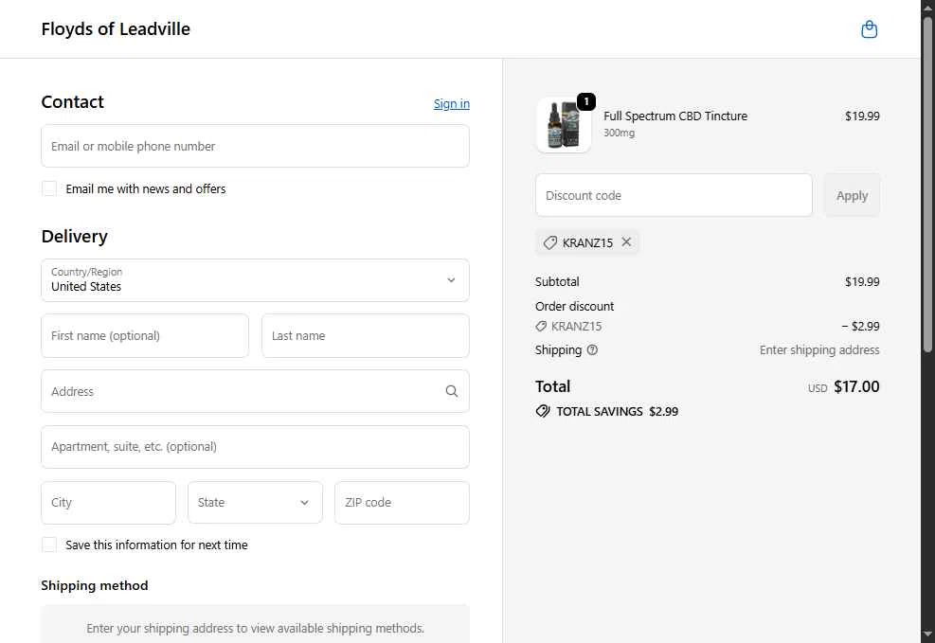Screen dimensions: 935x643
Task: Click the TOTAL SAVINGS $2.99 text
Action: coord(617,411)
